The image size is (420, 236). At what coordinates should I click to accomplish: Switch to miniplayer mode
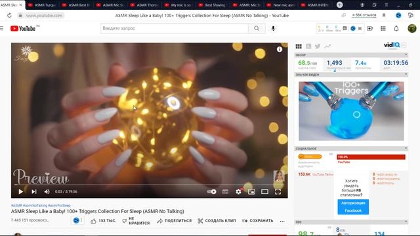(251, 191)
